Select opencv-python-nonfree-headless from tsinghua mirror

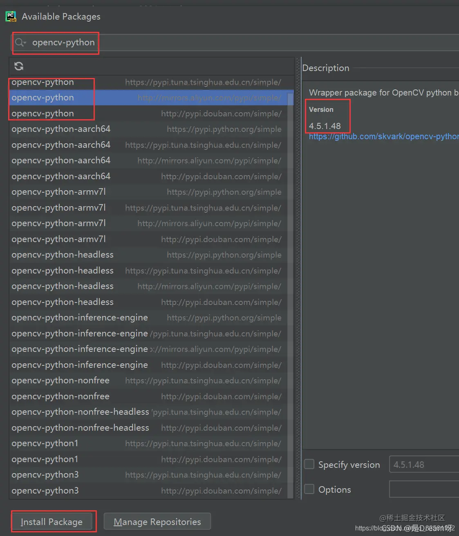(x=148, y=412)
